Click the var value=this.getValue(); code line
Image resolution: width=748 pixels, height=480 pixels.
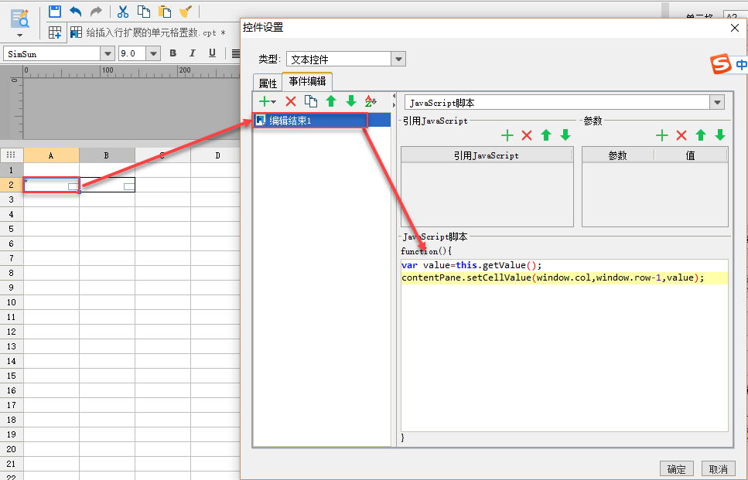pyautogui.click(x=471, y=265)
